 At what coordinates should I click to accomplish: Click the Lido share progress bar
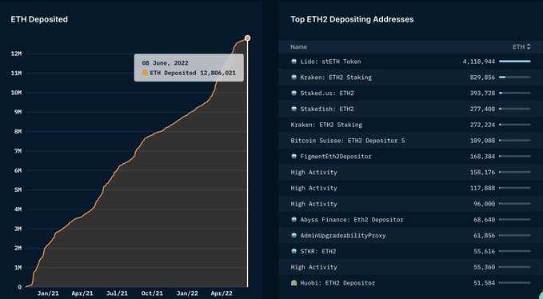[515, 62]
